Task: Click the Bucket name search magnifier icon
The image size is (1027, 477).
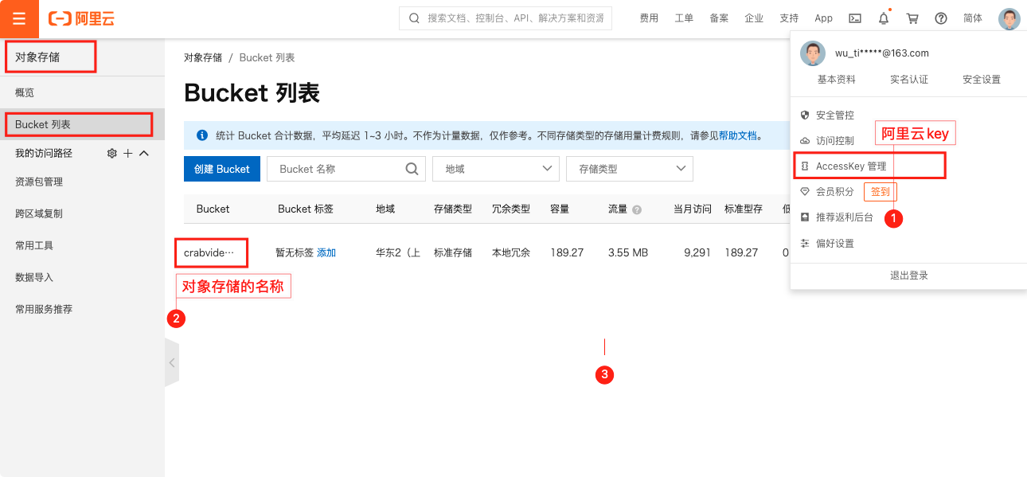Action: (x=412, y=169)
